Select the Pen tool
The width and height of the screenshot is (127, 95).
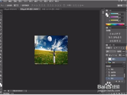click(1, 62)
